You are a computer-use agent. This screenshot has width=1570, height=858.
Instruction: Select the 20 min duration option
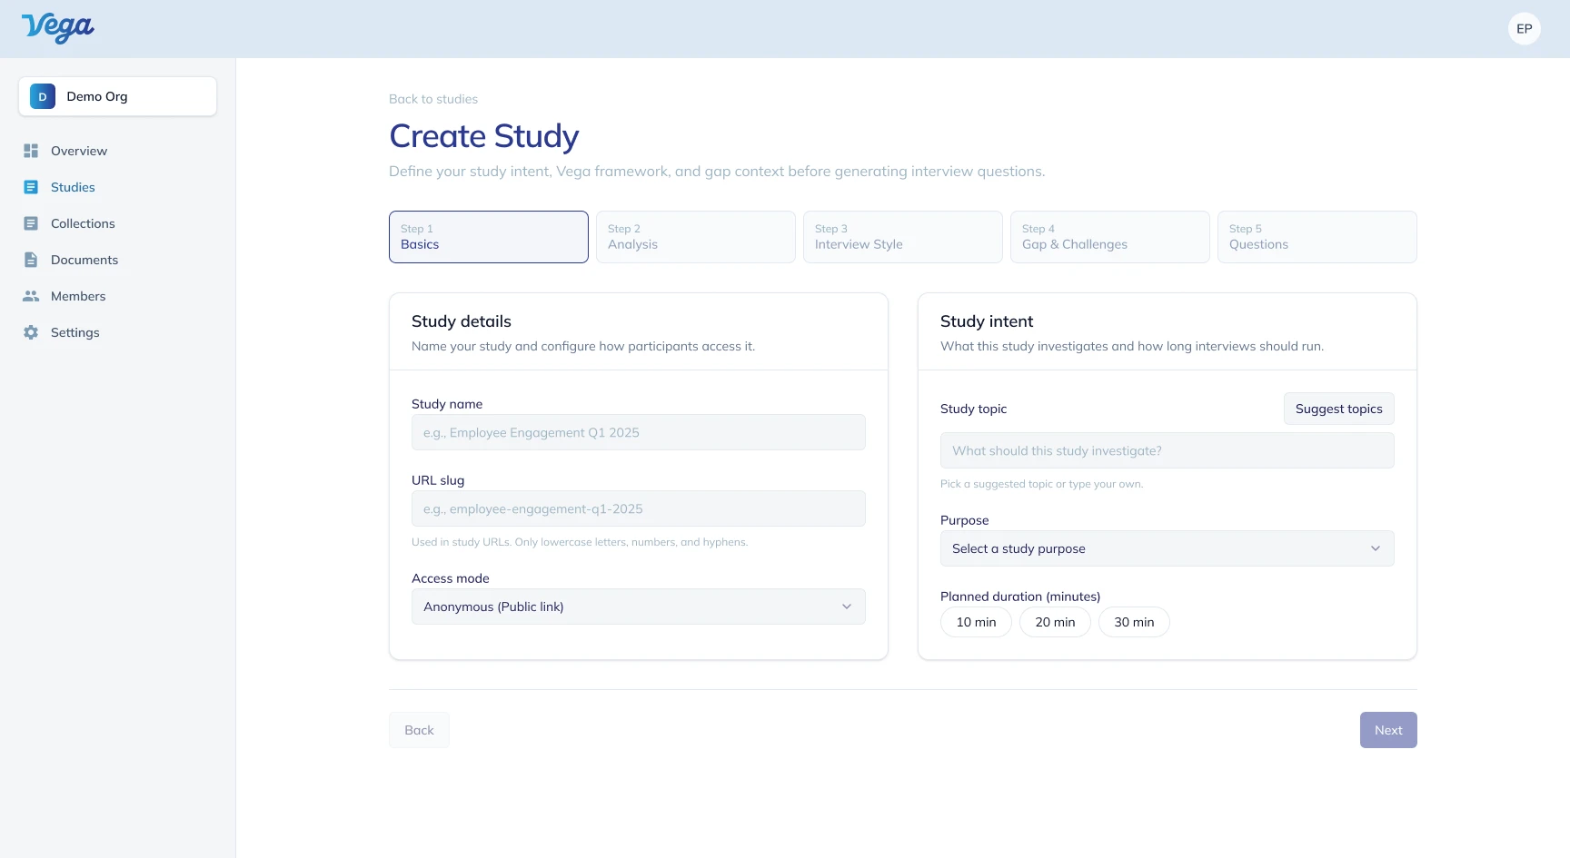coord(1055,622)
